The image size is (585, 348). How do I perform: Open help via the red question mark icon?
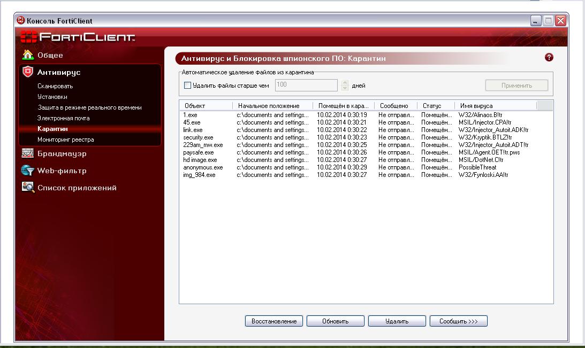point(549,57)
